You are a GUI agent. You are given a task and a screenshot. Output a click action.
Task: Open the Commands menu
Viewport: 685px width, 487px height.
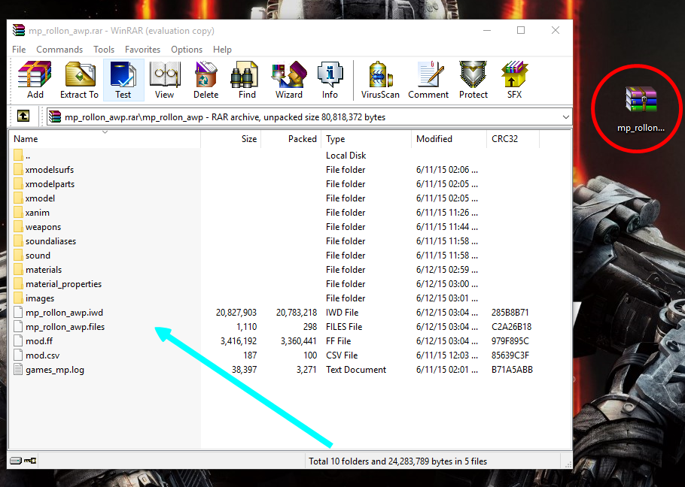(59, 50)
